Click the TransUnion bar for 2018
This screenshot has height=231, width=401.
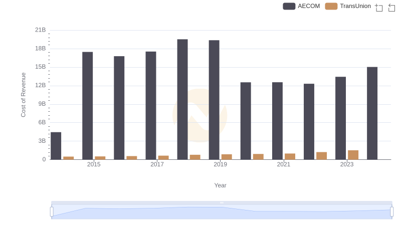pyautogui.click(x=195, y=157)
